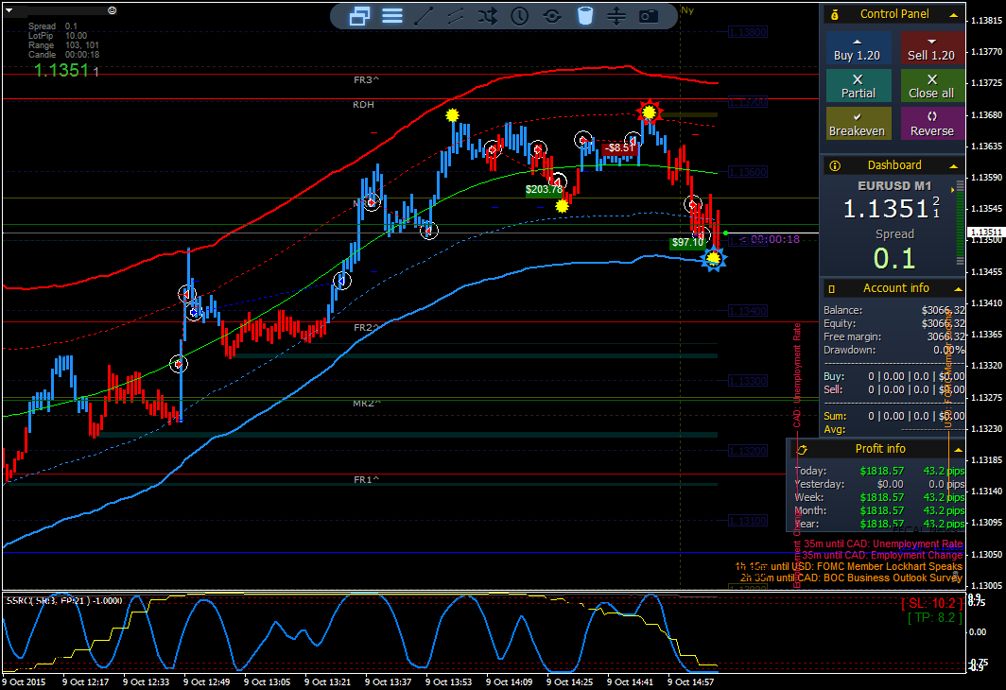The width and height of the screenshot is (1006, 690).
Task: Collapse the Dashboard section
Action: [954, 166]
